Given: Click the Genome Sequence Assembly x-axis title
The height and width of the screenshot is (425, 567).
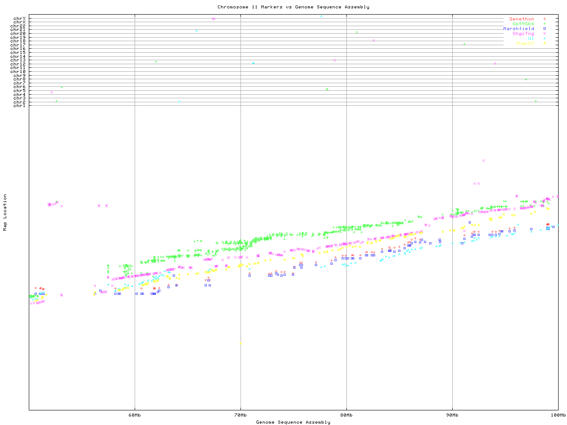Looking at the screenshot, I should click(293, 422).
